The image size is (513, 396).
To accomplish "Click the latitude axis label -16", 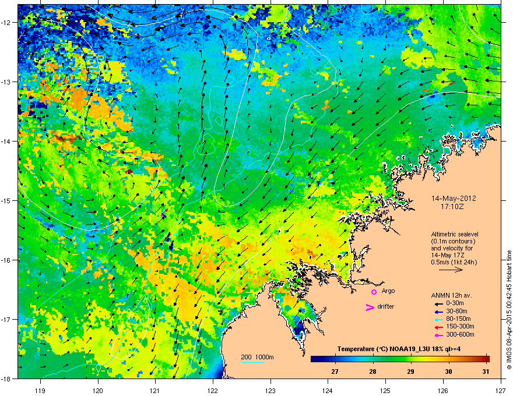I will click(x=6, y=260).
